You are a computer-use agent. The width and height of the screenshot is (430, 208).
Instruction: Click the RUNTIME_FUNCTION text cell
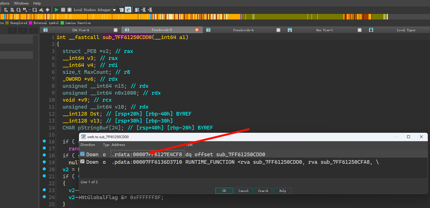click(282, 162)
